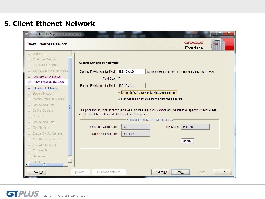
Task: Click the Cancel button at bottom right
Action: pyautogui.click(x=222, y=172)
